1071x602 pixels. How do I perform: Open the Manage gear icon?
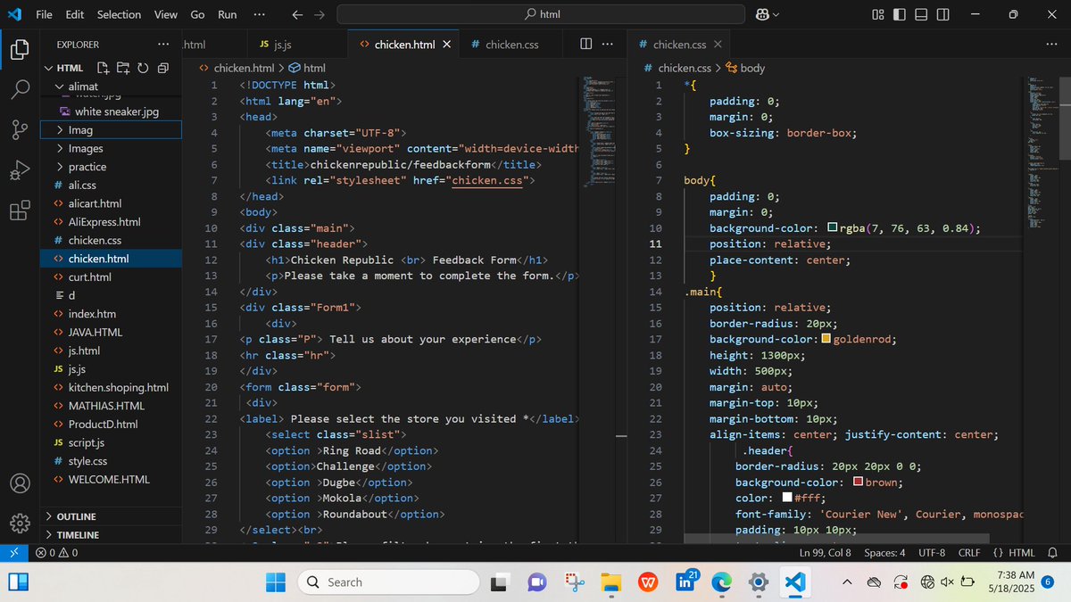point(20,524)
